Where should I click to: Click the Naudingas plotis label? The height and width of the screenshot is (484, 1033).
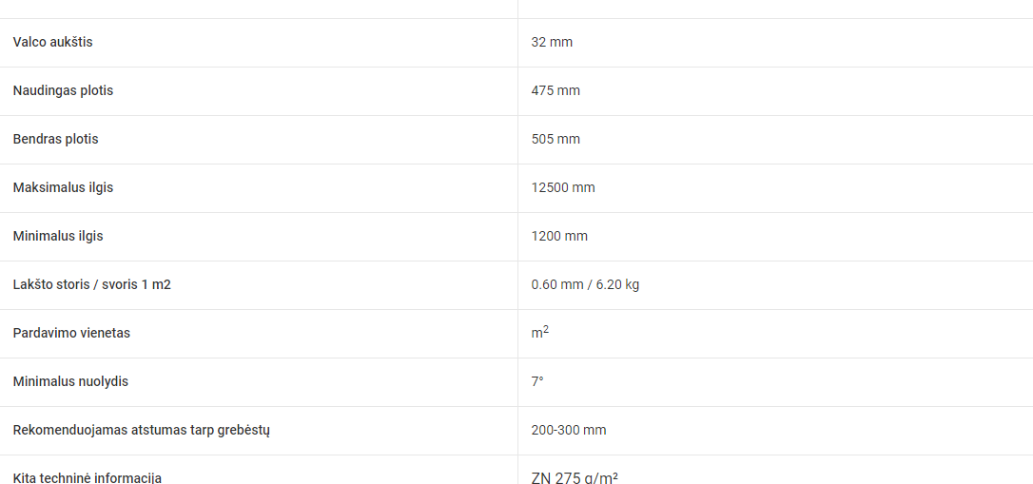[x=63, y=90]
